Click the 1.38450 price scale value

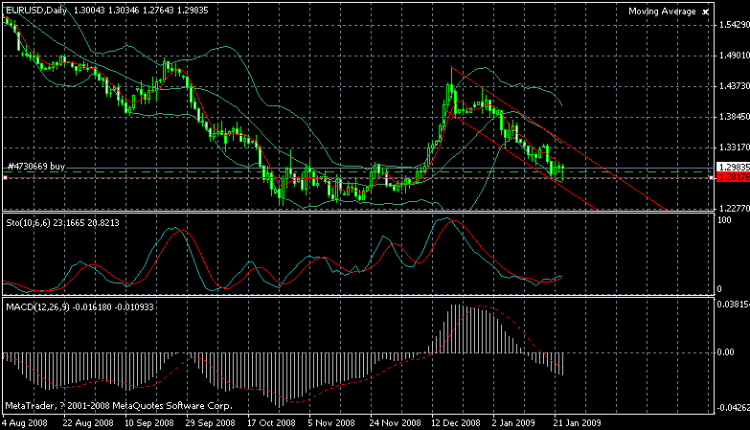click(735, 117)
